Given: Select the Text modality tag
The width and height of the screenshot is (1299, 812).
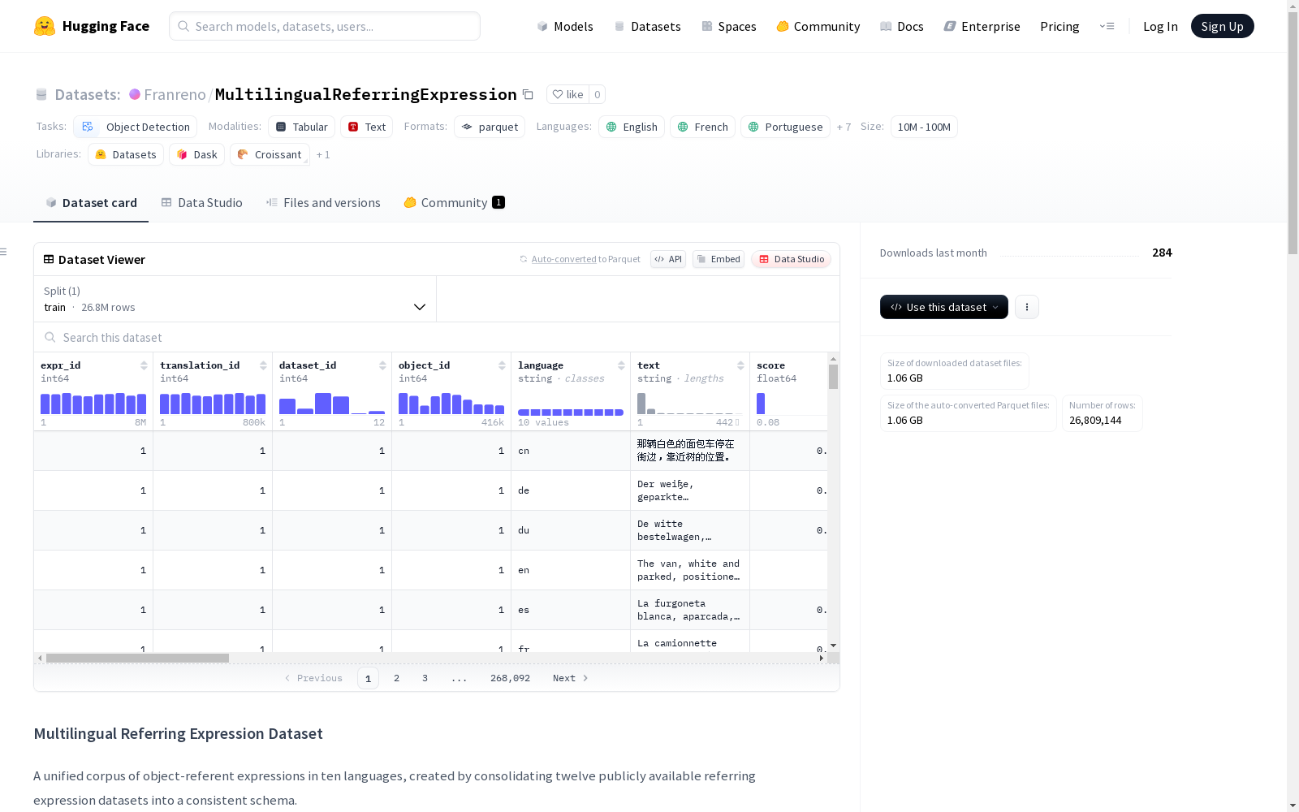Looking at the screenshot, I should coord(367,127).
